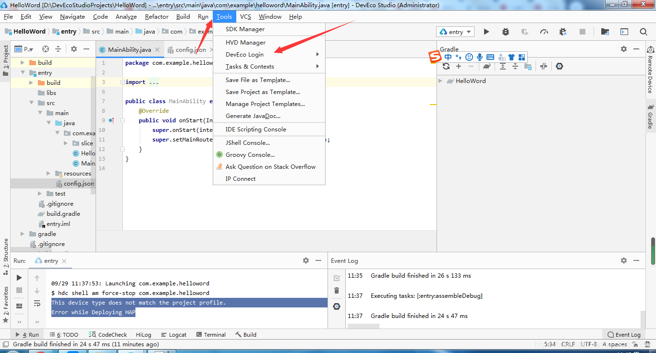Screen dimensions: 656x353
Task: Expand the slice package node
Action: (x=66, y=143)
